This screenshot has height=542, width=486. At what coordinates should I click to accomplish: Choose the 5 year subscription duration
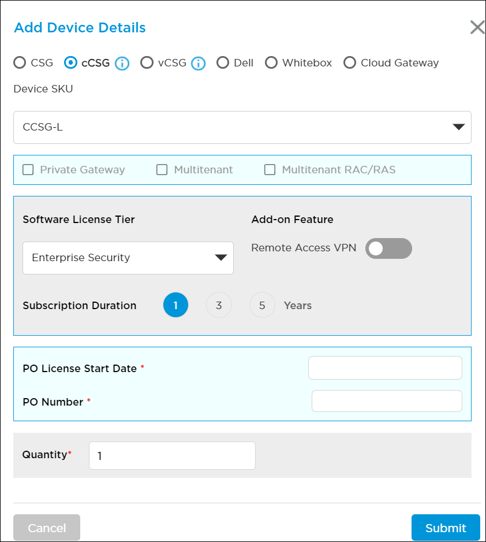click(x=262, y=305)
